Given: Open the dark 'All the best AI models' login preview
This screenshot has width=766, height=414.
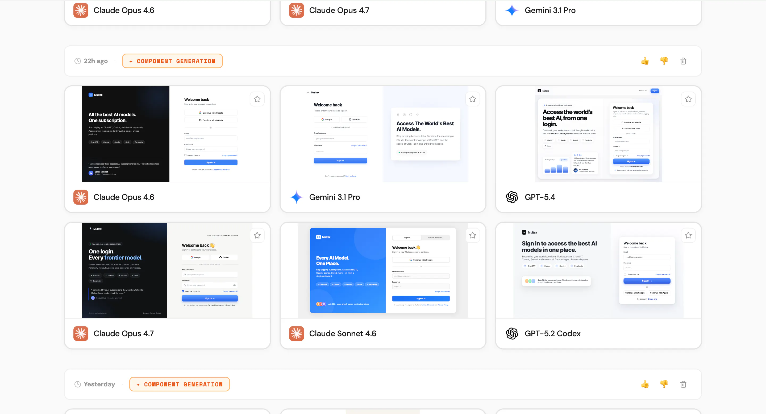Looking at the screenshot, I should pyautogui.click(x=167, y=134).
